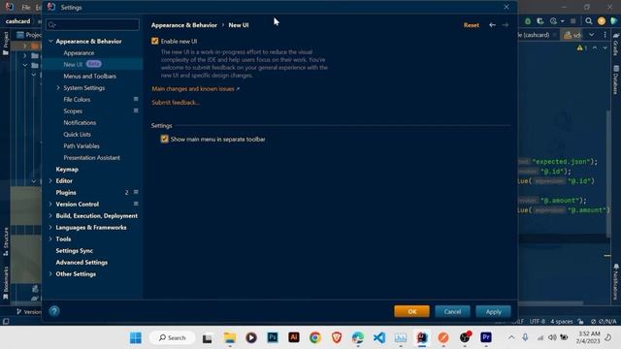Open Scopes settings page
The width and height of the screenshot is (621, 349).
click(73, 111)
